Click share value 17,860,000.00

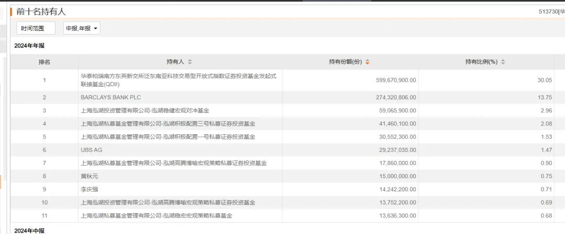[x=397, y=163]
